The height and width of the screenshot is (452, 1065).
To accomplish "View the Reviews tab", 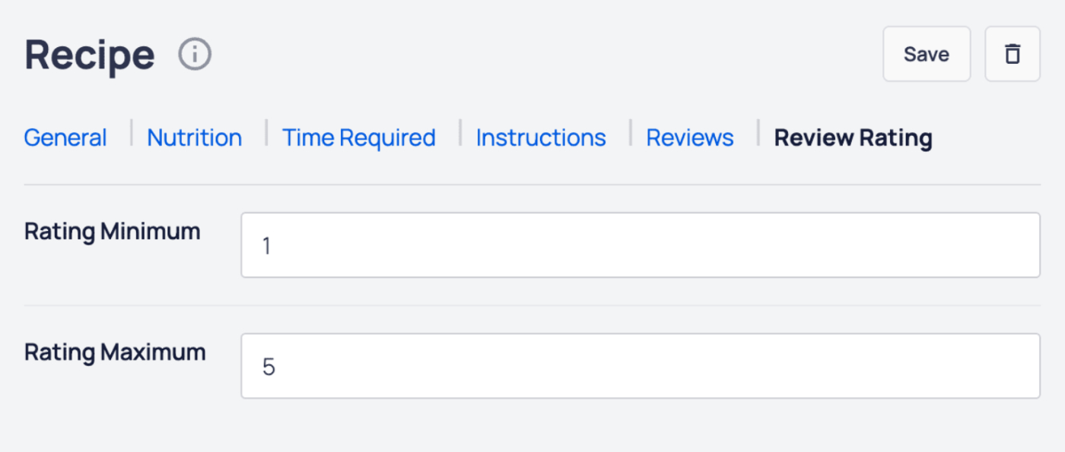I will pyautogui.click(x=689, y=137).
